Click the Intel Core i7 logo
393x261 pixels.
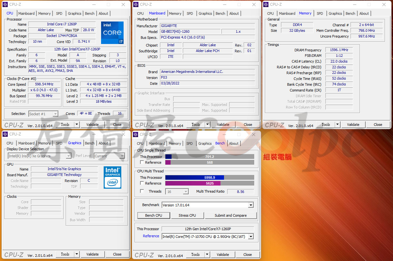click(x=112, y=33)
